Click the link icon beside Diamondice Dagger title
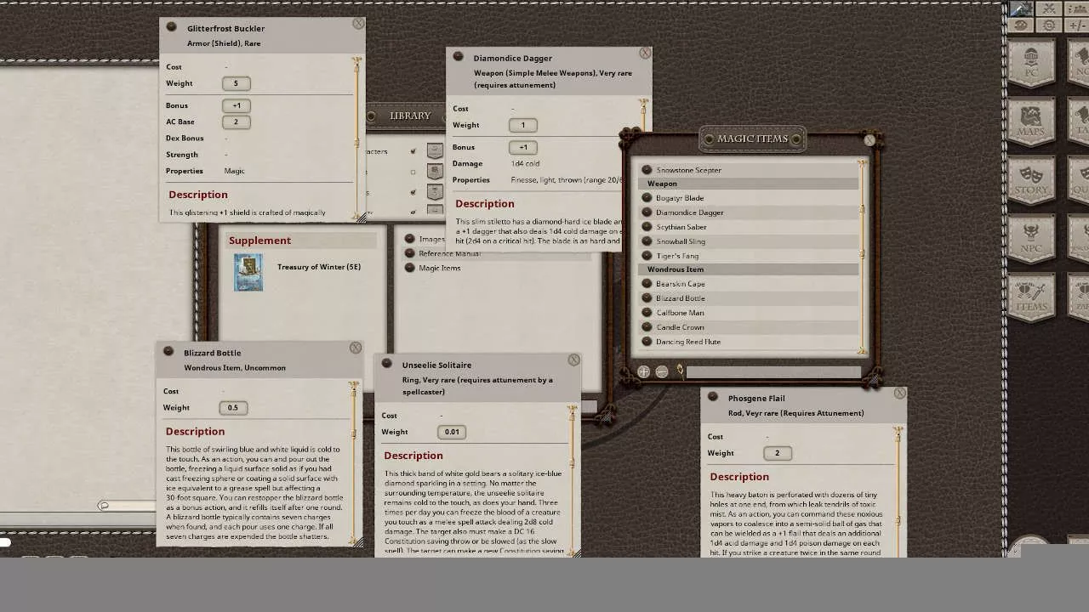Viewport: 1089px width, 612px height. [x=459, y=57]
